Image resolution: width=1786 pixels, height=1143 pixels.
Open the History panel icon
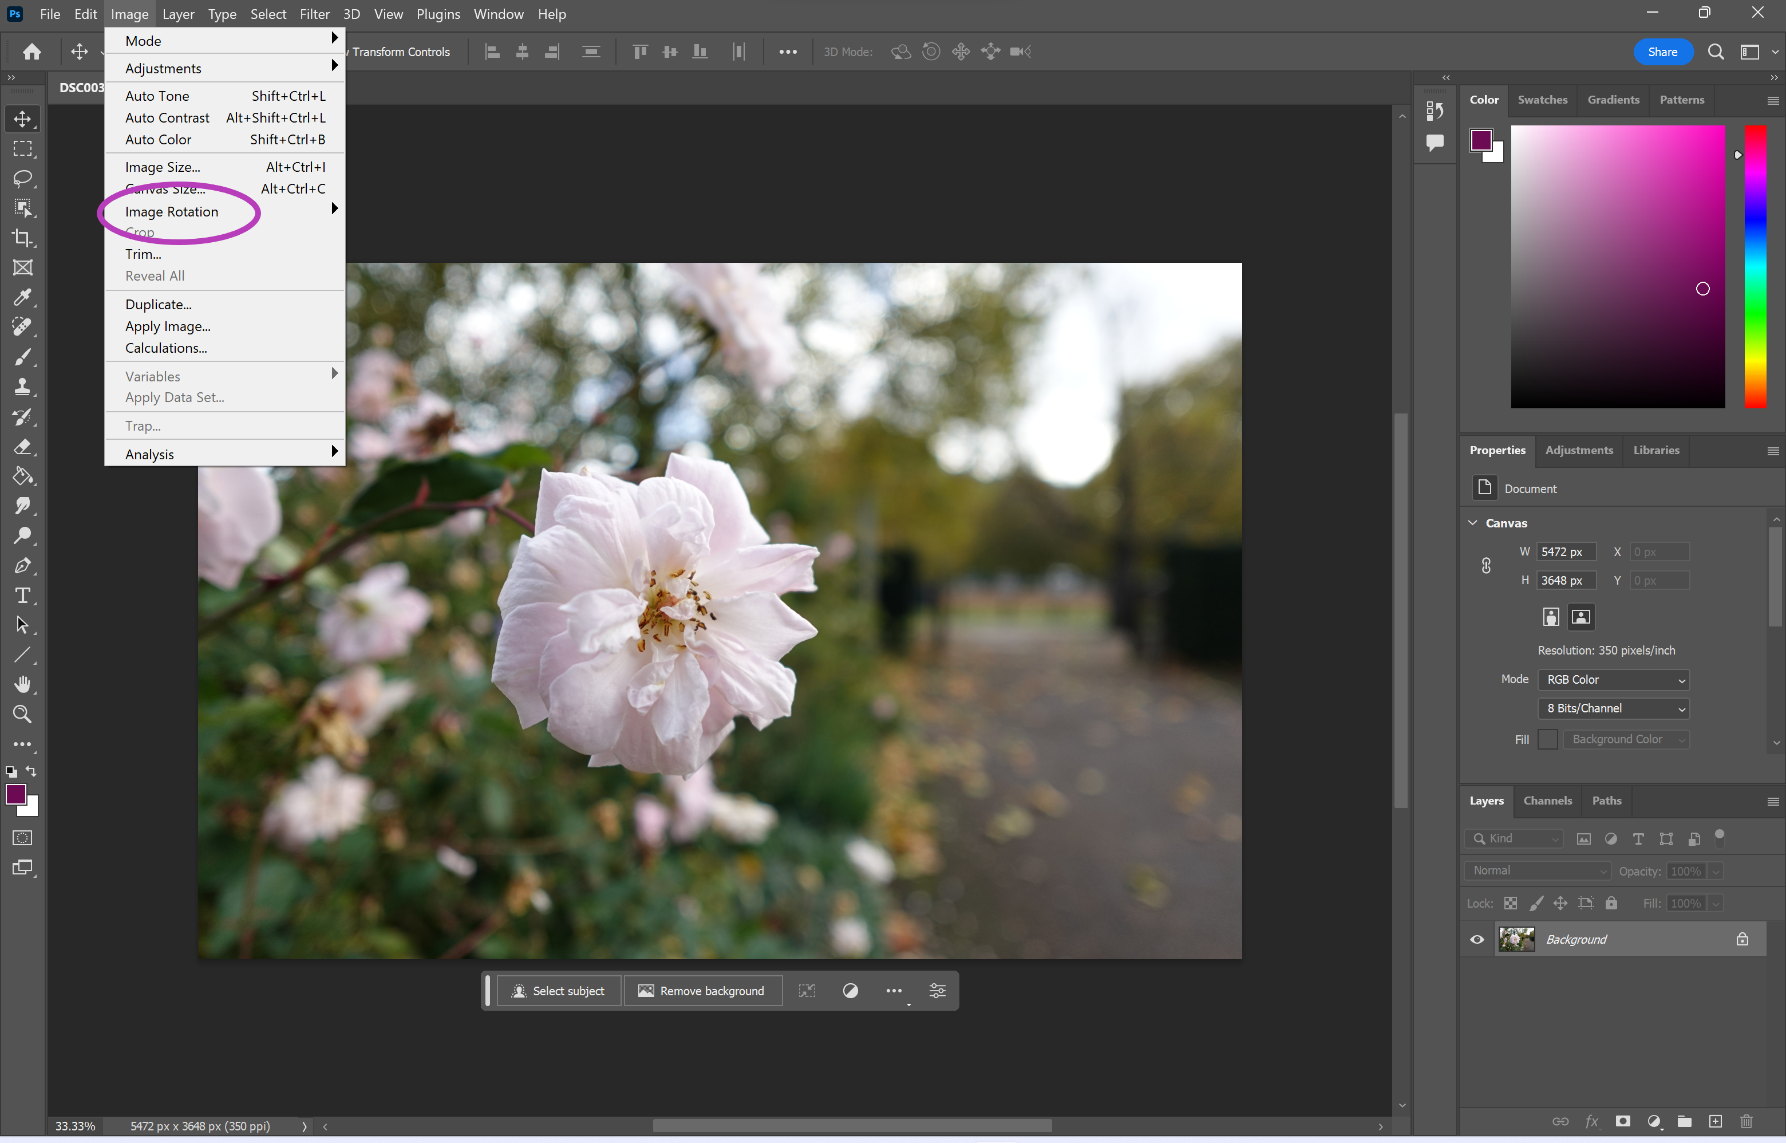pos(1435,111)
